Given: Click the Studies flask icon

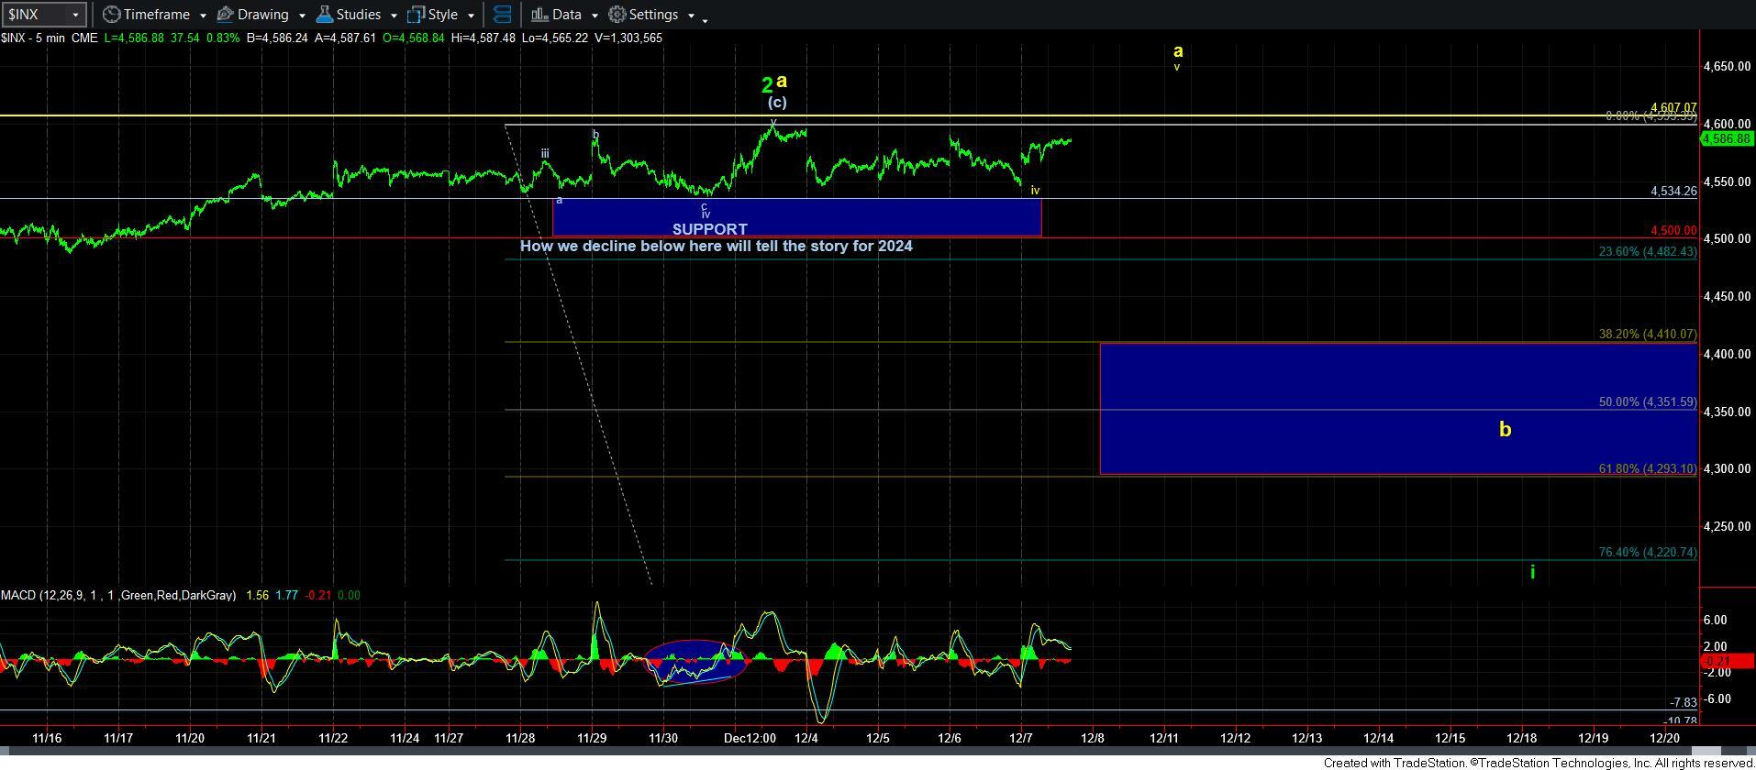Looking at the screenshot, I should 324,15.
